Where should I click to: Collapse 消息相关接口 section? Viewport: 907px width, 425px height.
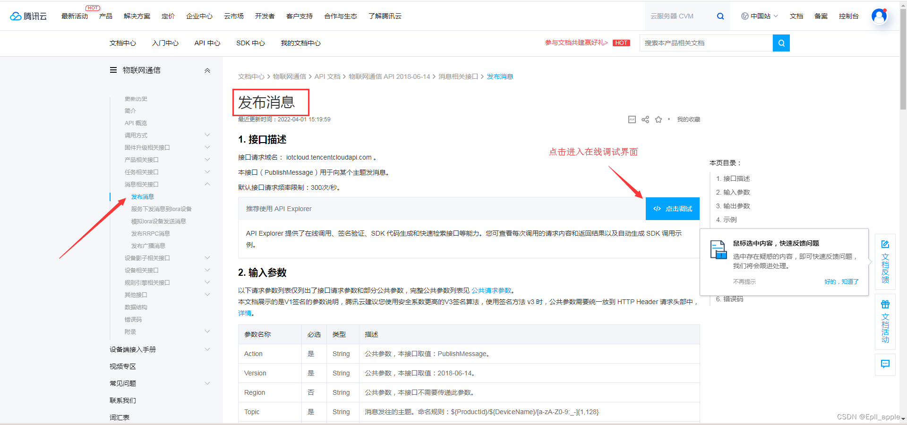click(207, 184)
